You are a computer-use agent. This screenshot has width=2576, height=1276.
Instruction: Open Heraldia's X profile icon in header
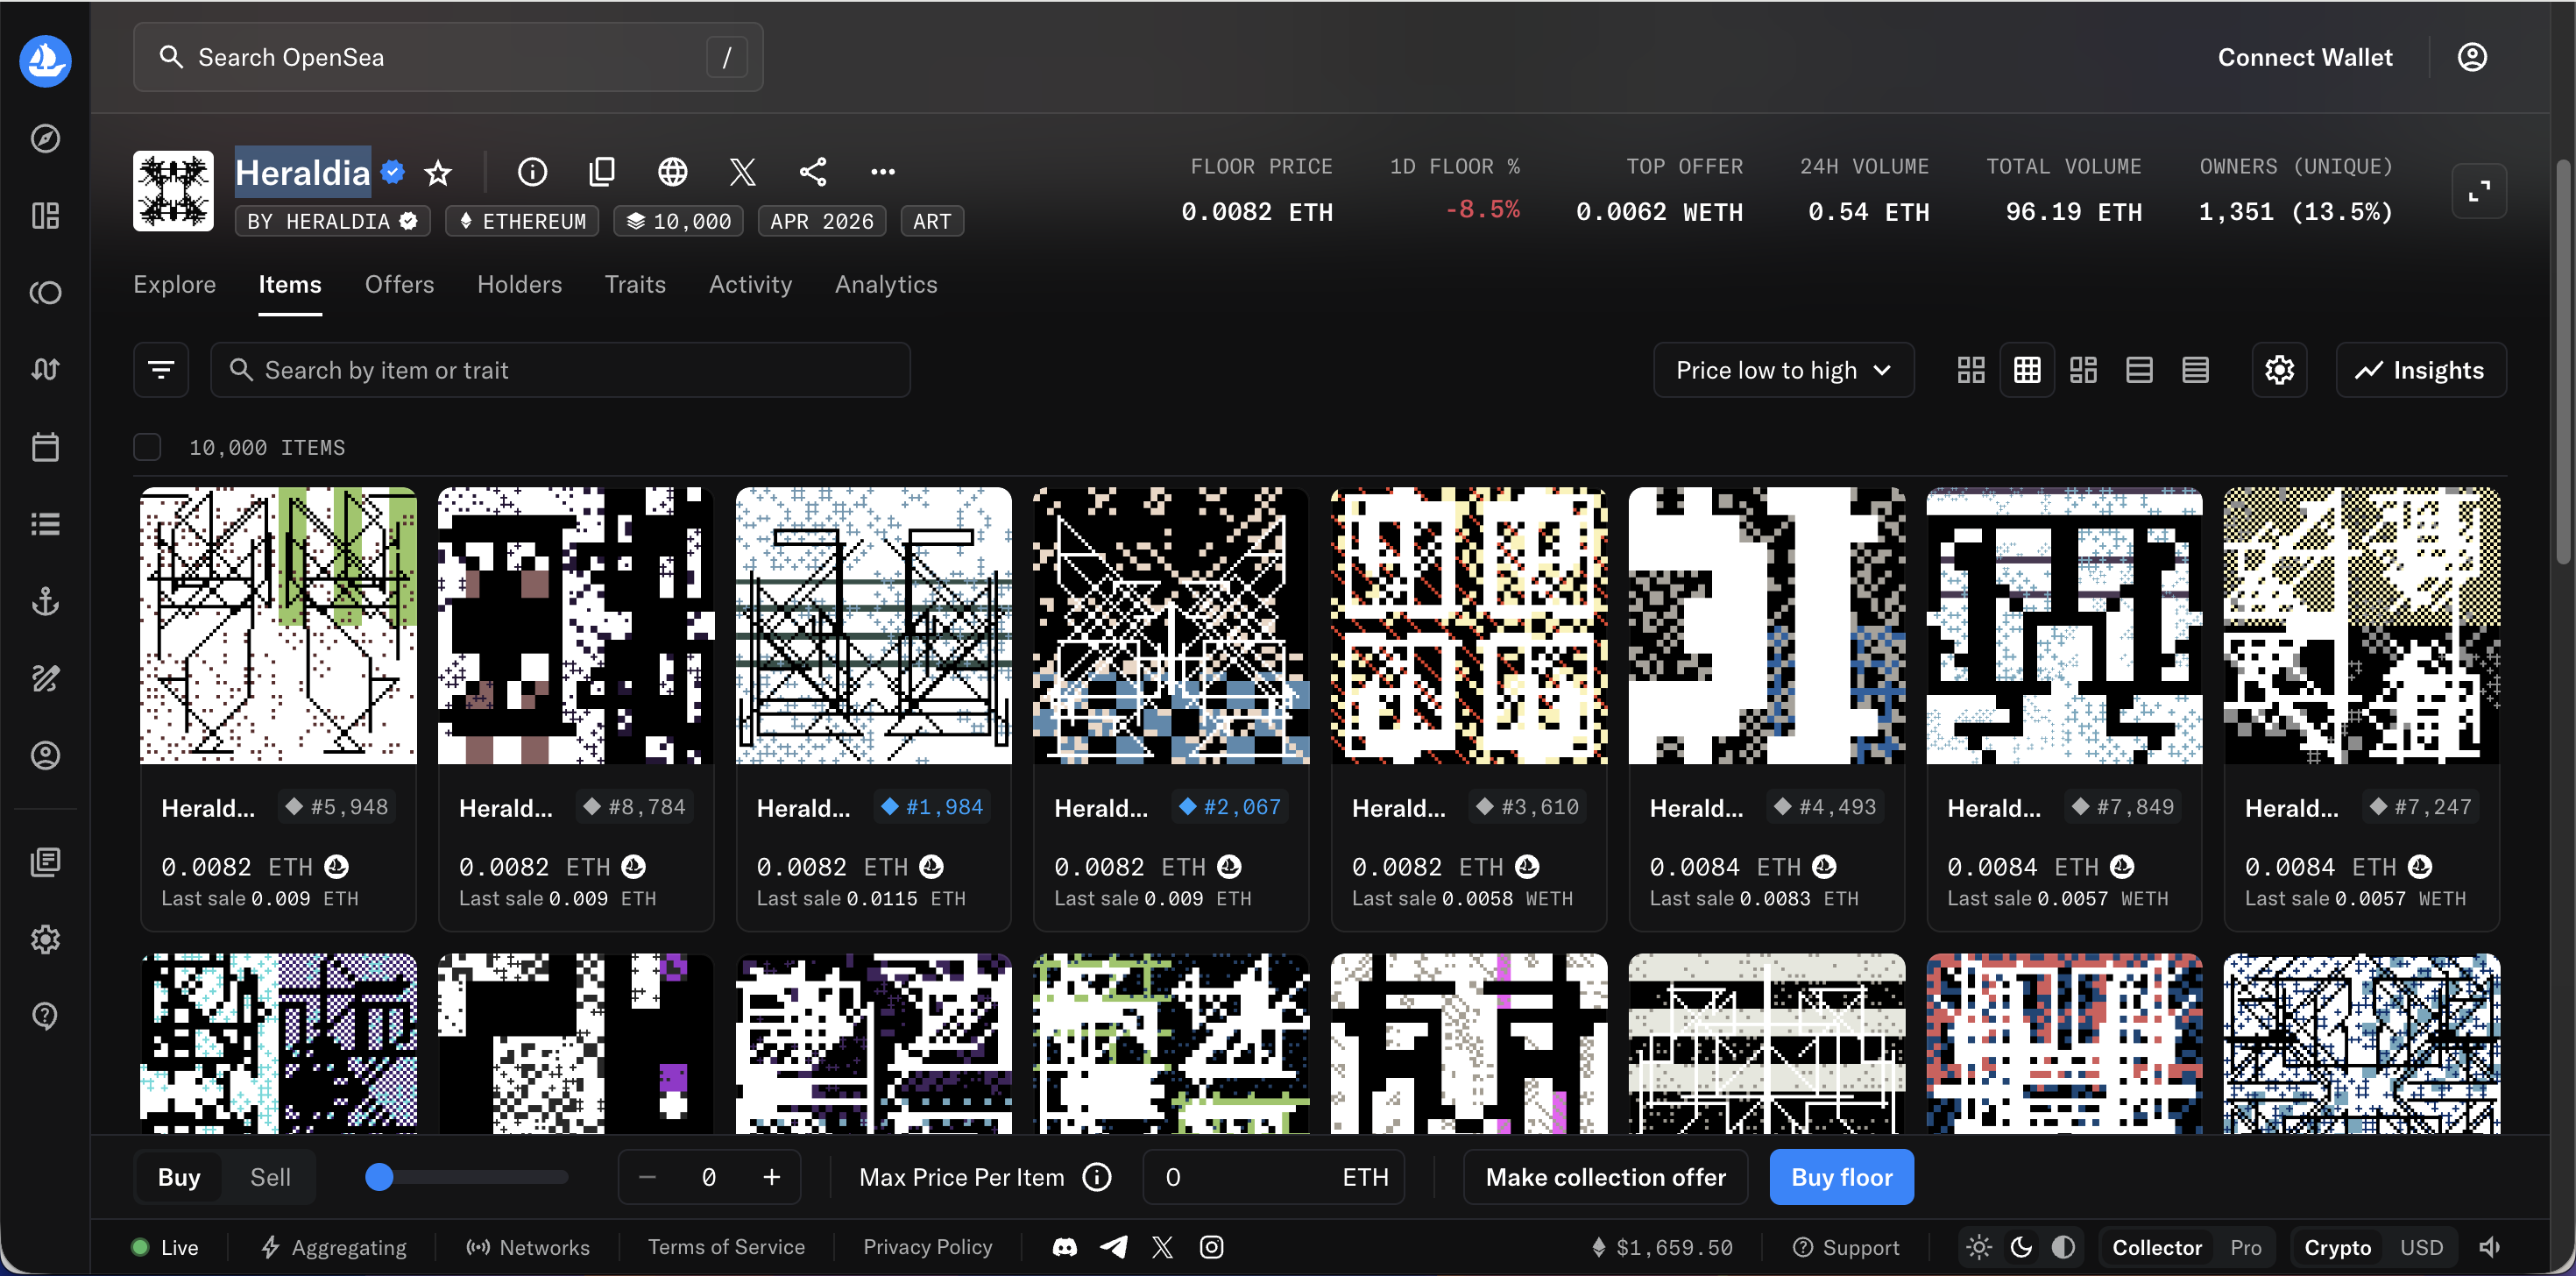pos(742,172)
